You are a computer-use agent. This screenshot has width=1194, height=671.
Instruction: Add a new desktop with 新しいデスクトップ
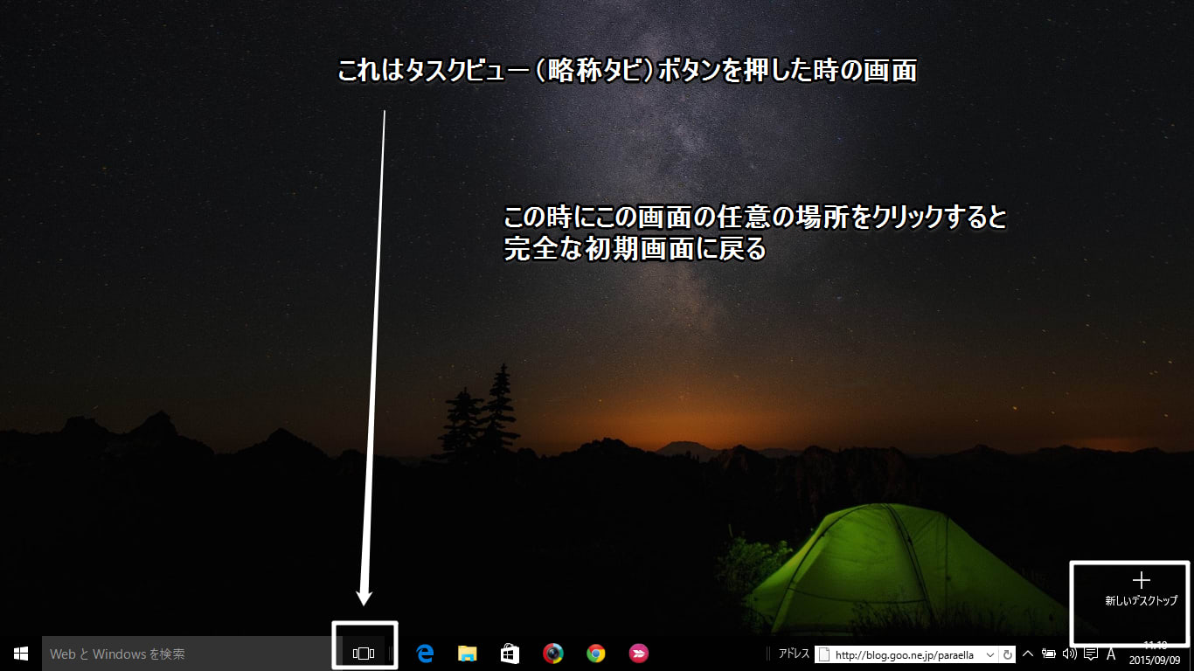1141,590
